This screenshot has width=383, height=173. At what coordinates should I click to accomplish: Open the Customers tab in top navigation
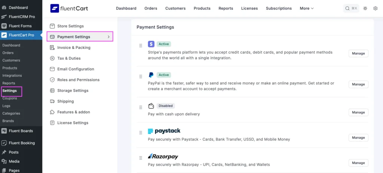[x=175, y=8]
